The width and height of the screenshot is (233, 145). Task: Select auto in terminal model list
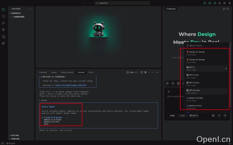(46, 124)
